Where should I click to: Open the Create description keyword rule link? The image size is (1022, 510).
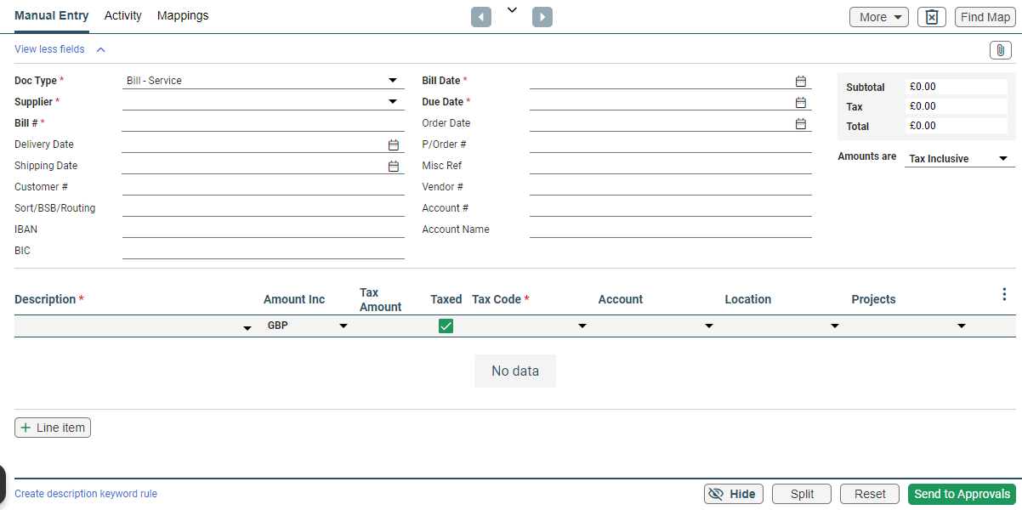85,494
